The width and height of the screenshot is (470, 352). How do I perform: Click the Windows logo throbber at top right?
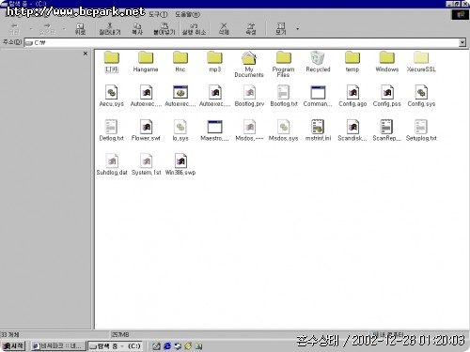[x=461, y=14]
